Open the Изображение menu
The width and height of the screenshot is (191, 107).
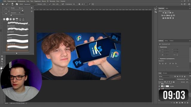click(21, 1)
